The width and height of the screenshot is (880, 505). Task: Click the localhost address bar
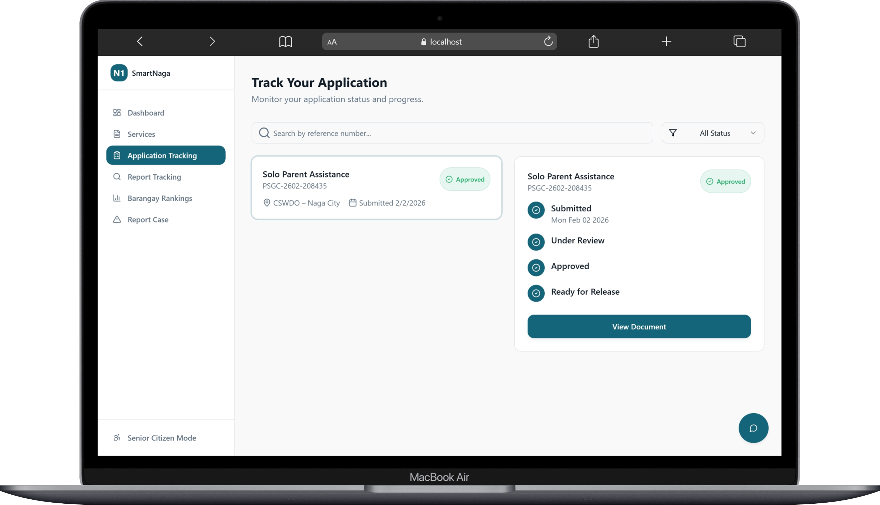(x=439, y=42)
